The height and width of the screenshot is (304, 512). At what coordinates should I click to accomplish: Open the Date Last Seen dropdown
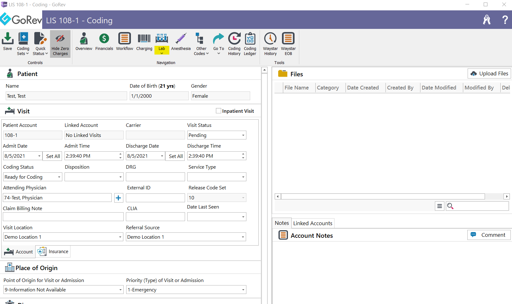(243, 217)
